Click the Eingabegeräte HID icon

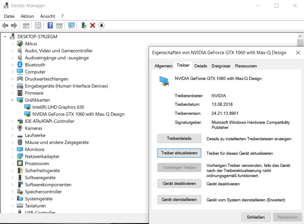(20, 86)
